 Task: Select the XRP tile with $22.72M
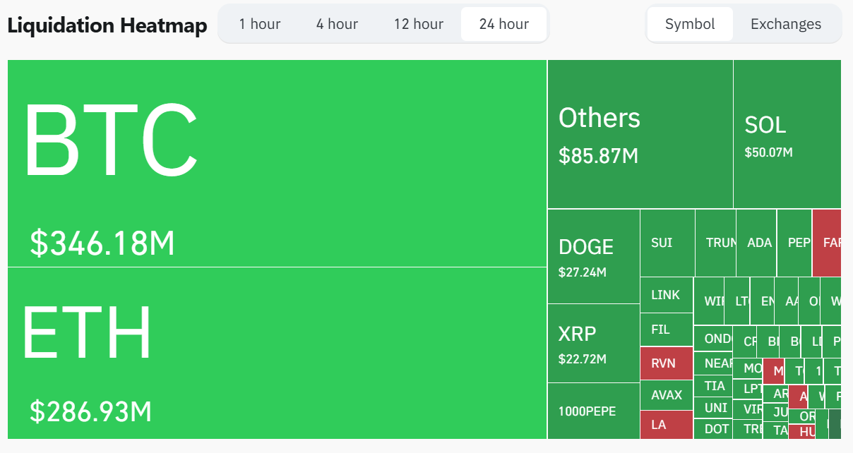[x=593, y=342]
